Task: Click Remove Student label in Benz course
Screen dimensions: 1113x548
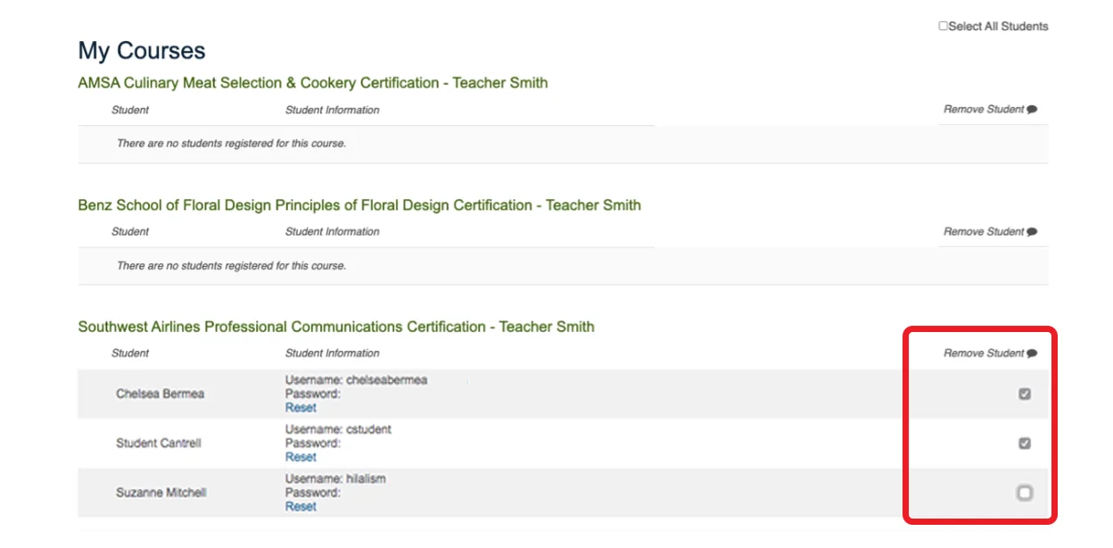Action: (984, 232)
